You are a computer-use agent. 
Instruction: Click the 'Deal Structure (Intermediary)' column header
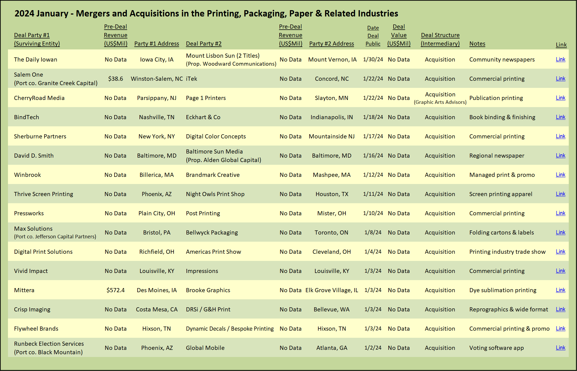(440, 39)
